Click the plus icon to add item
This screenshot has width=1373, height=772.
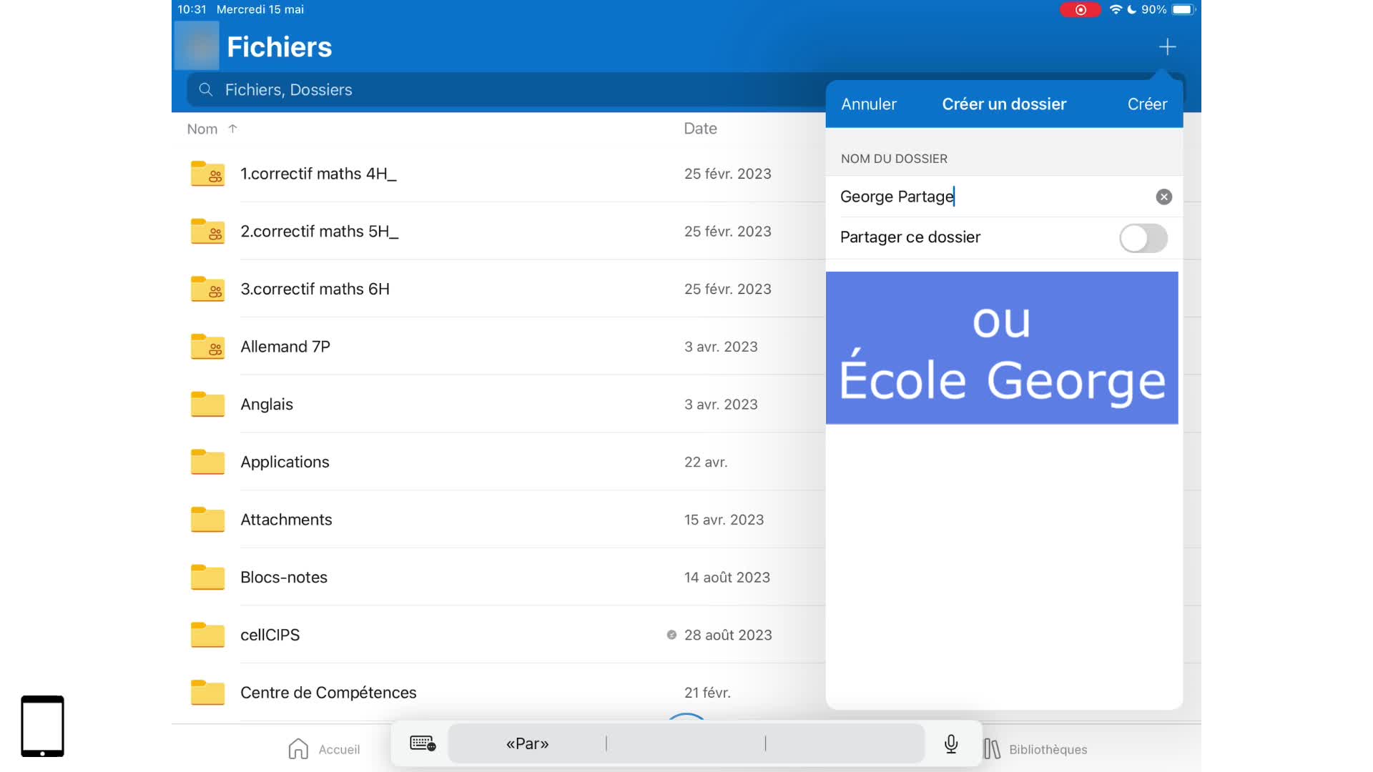pyautogui.click(x=1167, y=47)
